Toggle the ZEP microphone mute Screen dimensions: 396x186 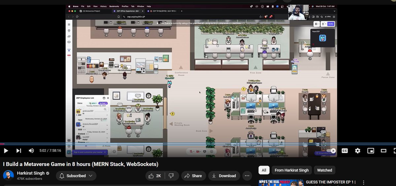(191, 151)
